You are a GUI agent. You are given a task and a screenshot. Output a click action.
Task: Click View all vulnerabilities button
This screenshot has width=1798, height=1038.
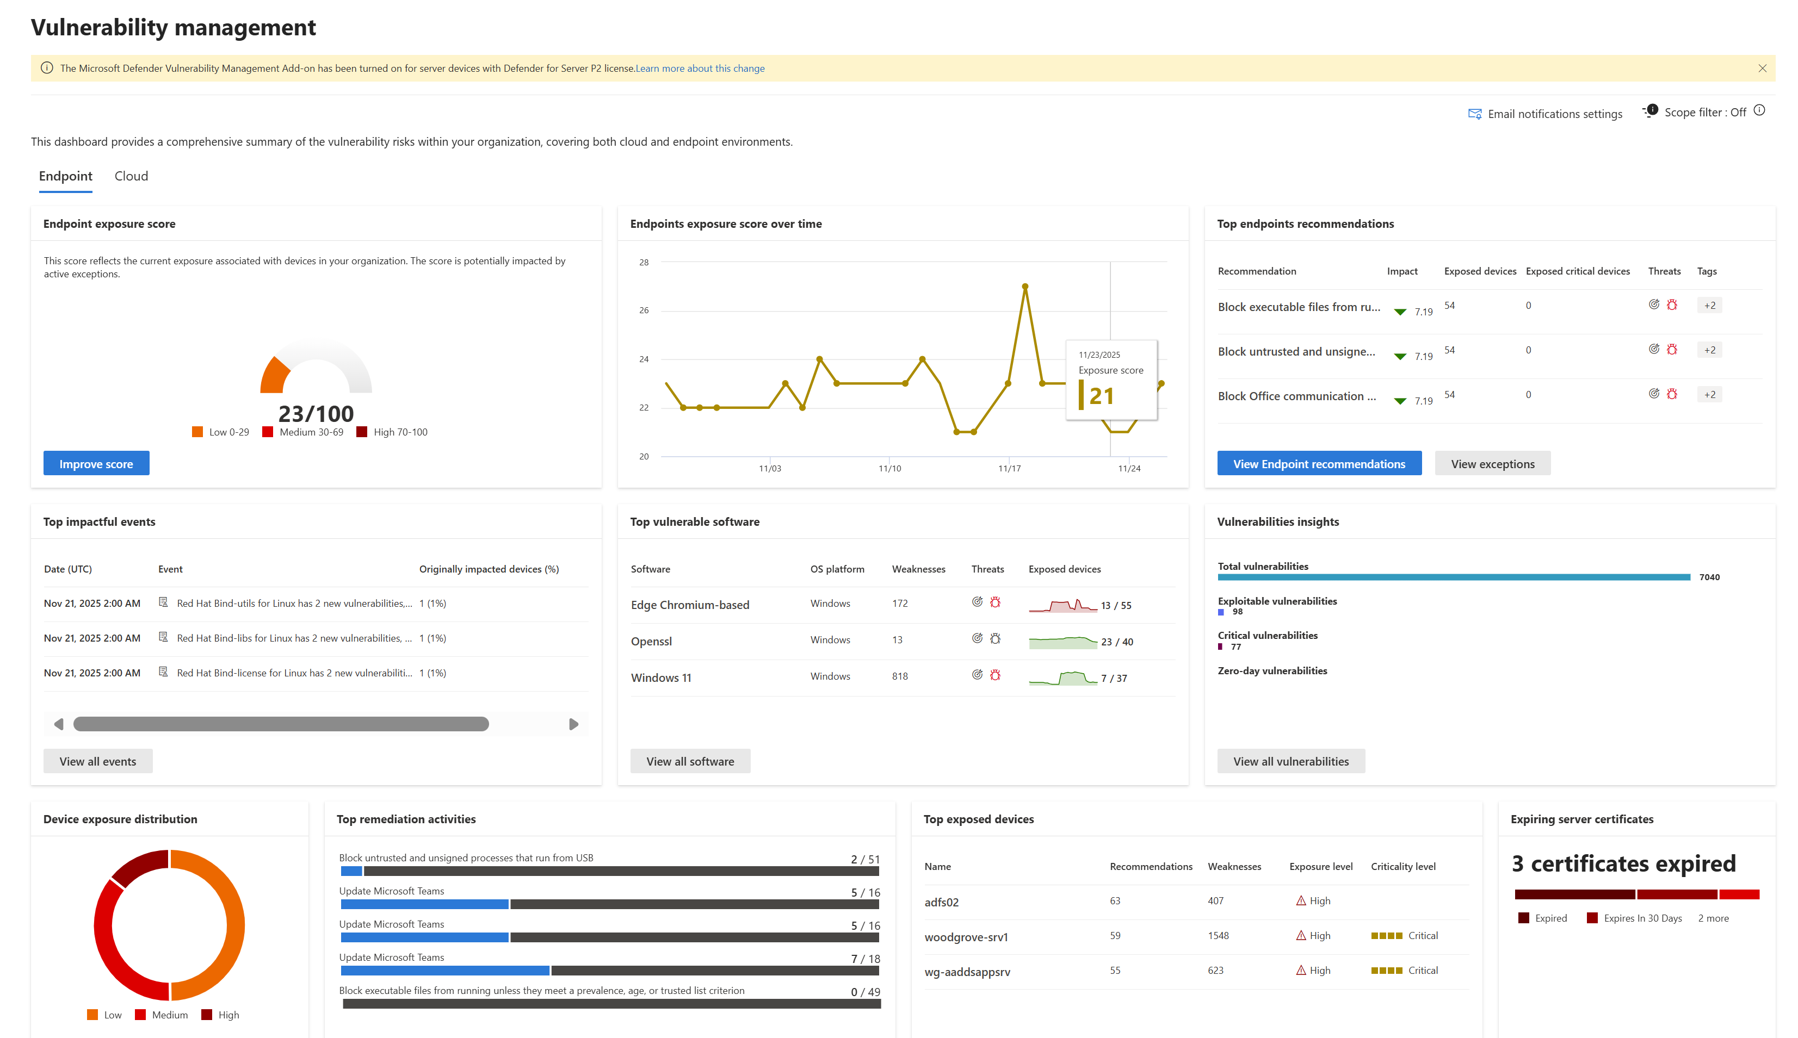pos(1290,761)
